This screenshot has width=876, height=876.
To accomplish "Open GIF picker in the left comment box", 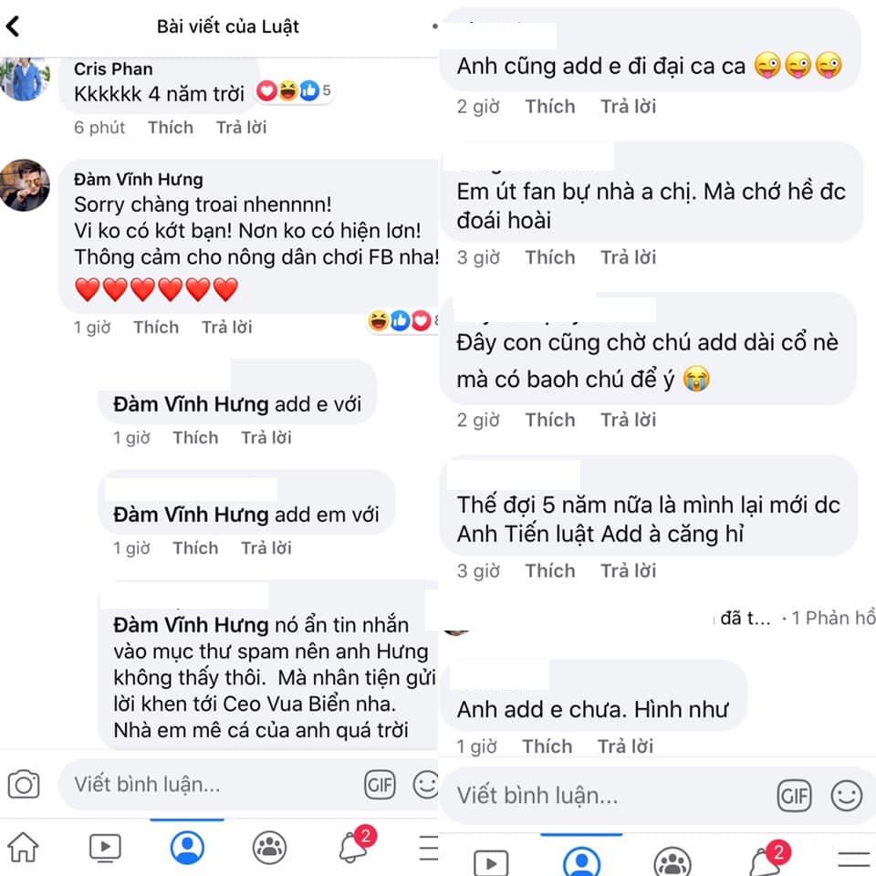I will coord(380,785).
